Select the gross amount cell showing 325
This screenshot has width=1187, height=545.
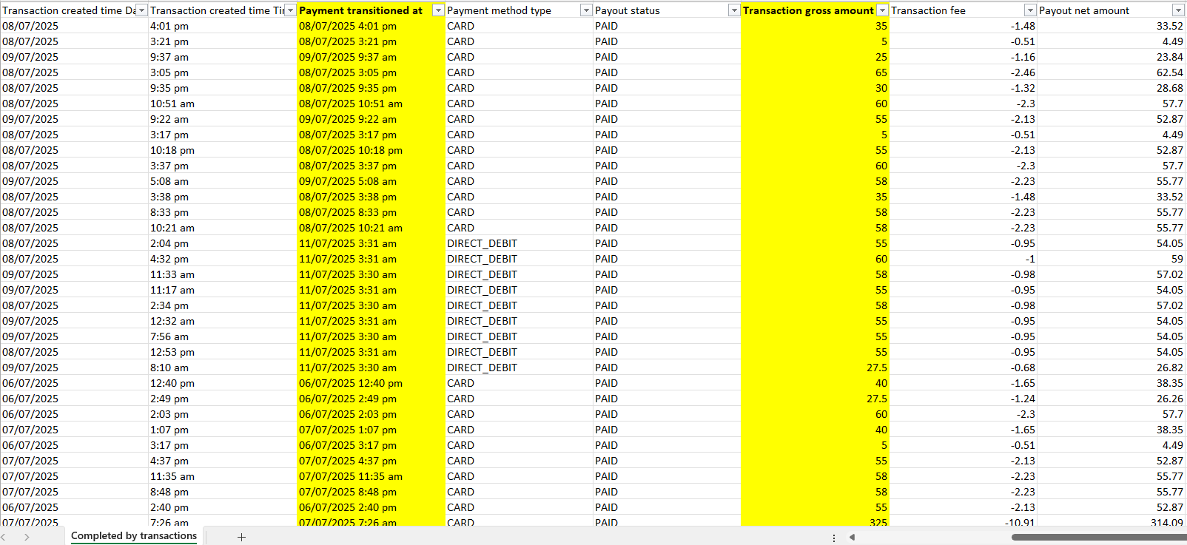point(815,521)
